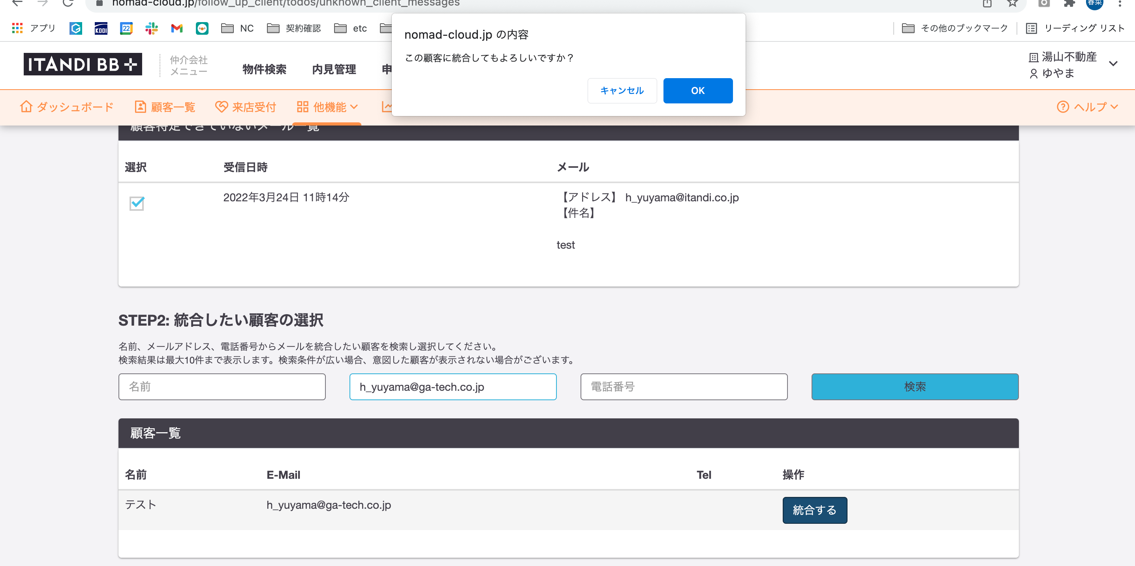Bookmark page with the star icon
The width and height of the screenshot is (1135, 566).
coord(1012,3)
